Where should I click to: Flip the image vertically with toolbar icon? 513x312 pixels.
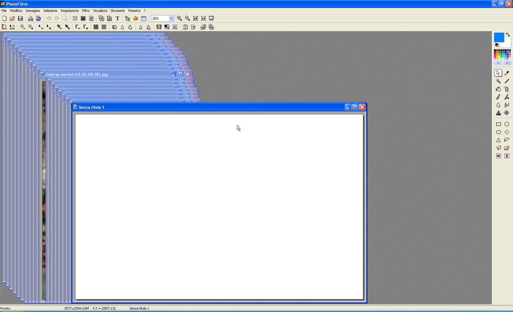(193, 27)
